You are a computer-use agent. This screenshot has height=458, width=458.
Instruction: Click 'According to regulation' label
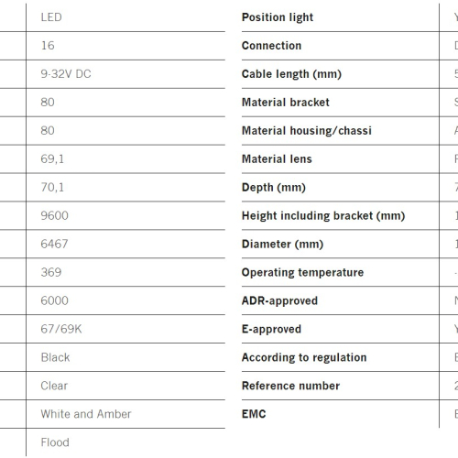coord(304,357)
